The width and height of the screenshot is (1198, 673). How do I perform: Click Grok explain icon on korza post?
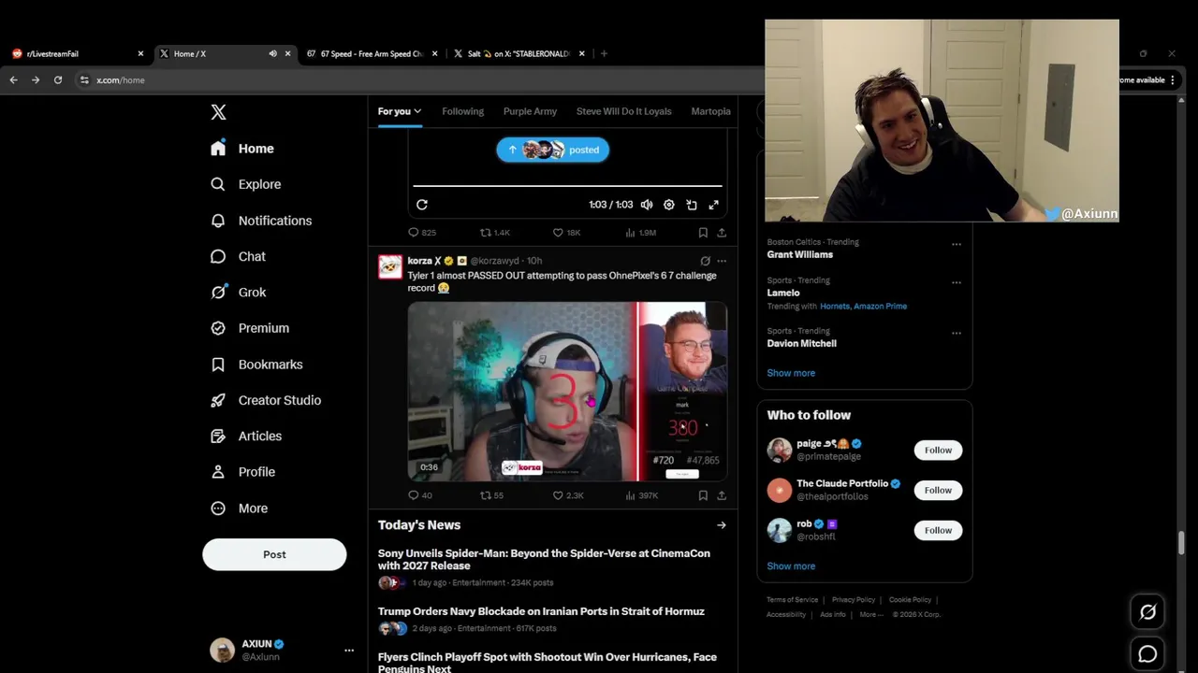[x=705, y=261]
